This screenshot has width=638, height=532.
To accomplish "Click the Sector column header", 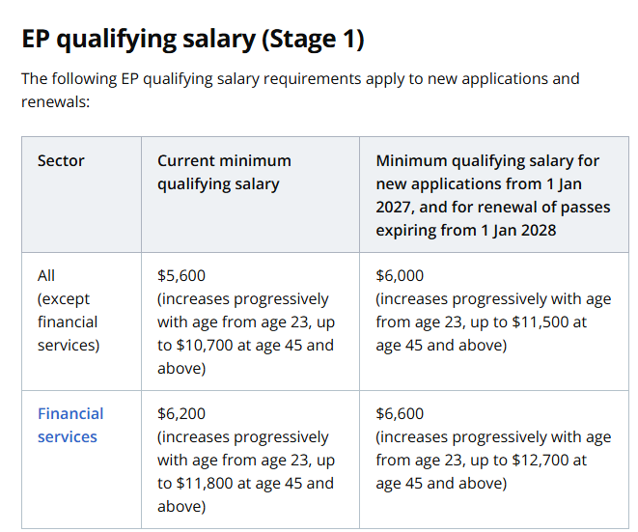I will click(x=61, y=161).
